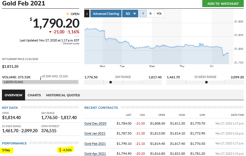Screen dimensions: 246x156
Task: Click the volume vs average bar
Action: [40, 82]
